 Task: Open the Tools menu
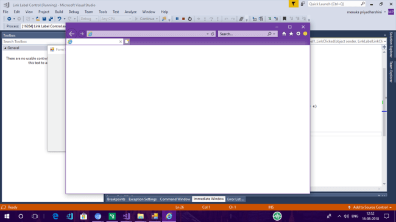pyautogui.click(x=103, y=12)
